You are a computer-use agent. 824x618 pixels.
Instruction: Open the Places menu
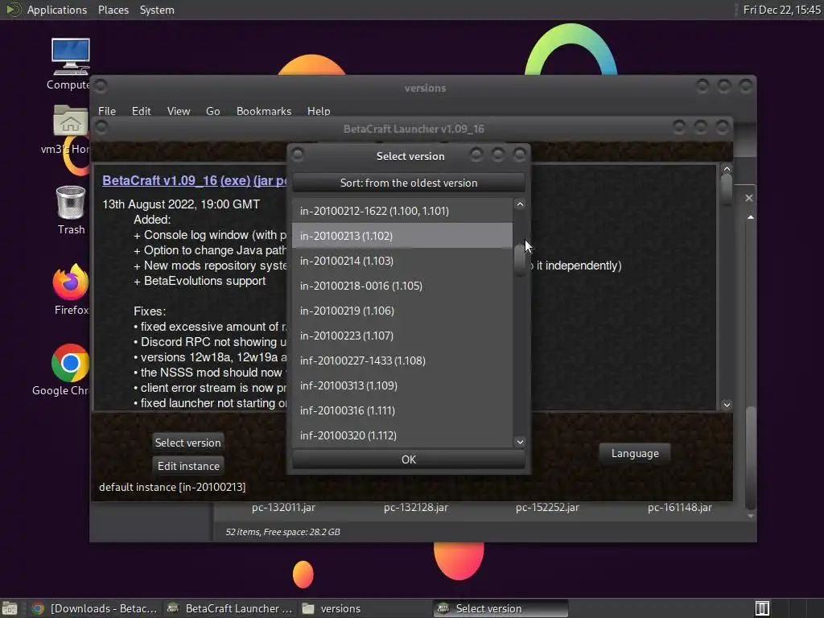click(x=113, y=10)
